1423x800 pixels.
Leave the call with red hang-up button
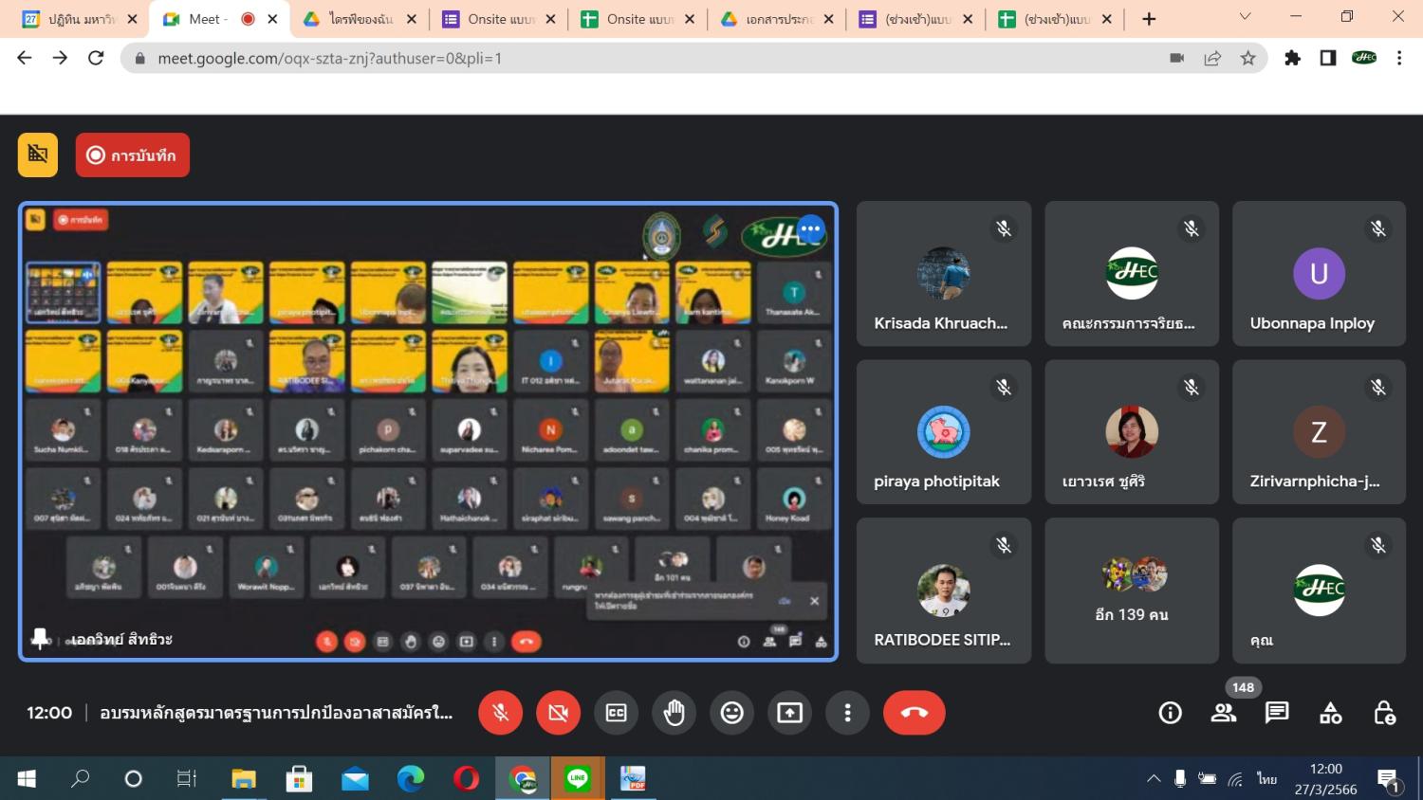point(914,713)
